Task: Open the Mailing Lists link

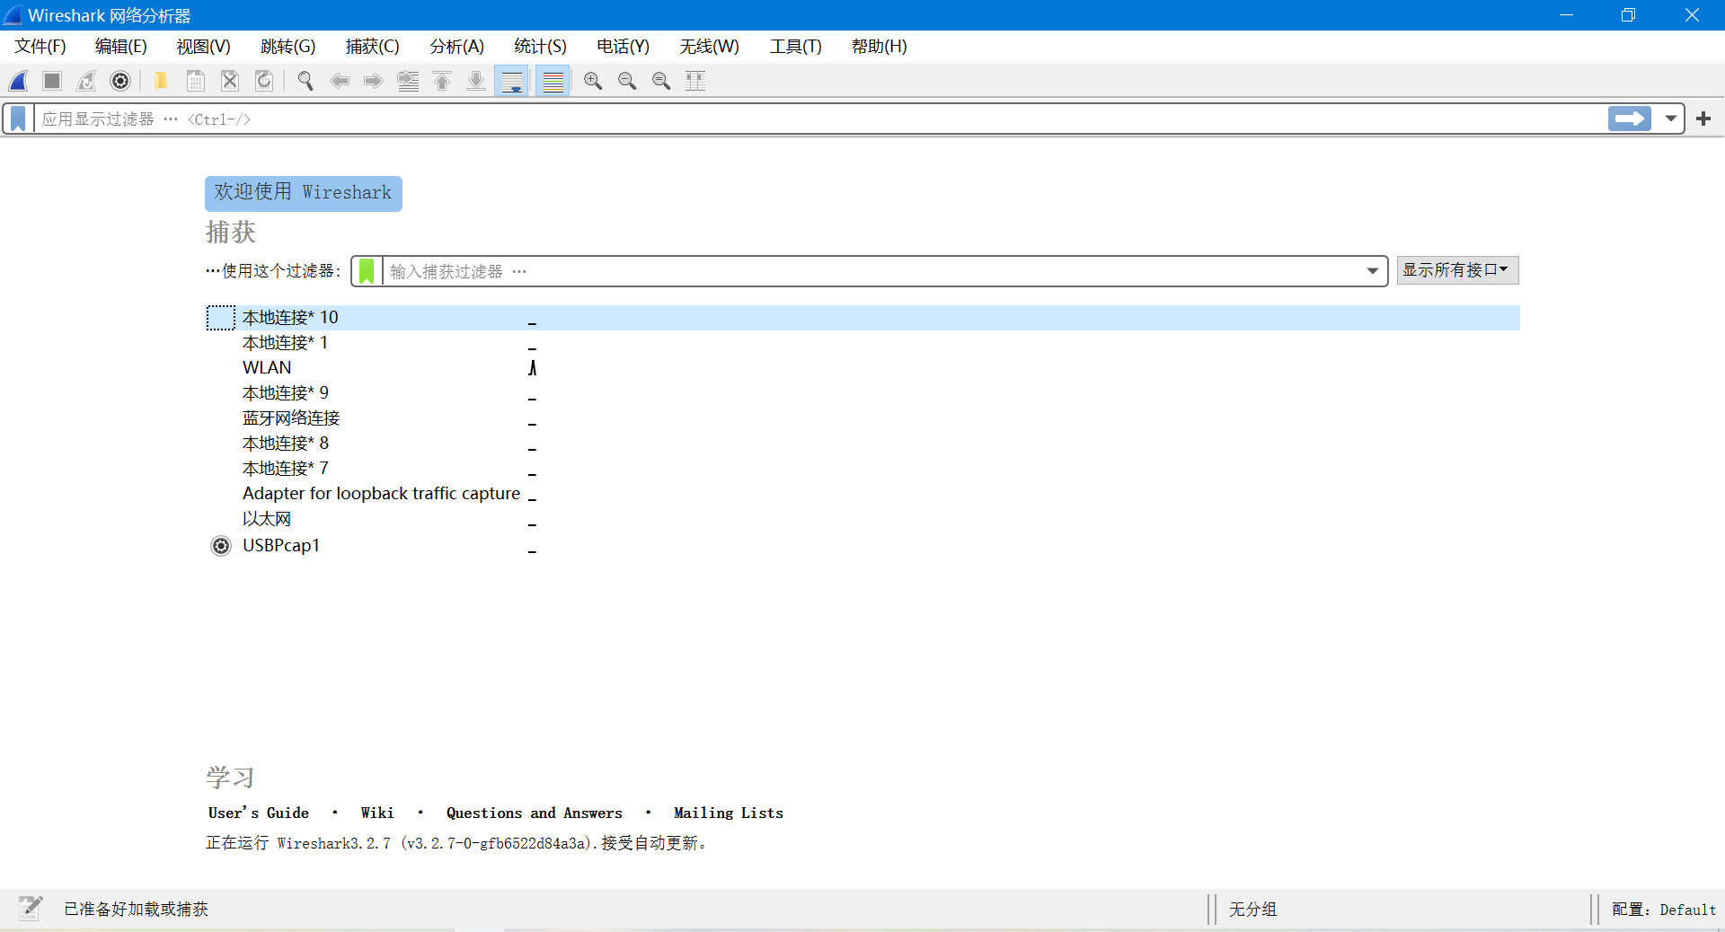Action: [729, 813]
